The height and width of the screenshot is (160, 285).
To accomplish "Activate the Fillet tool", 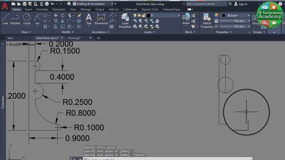I will tap(69, 21).
